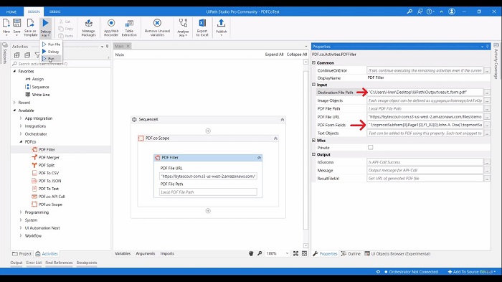502x282 pixels.
Task: Click Expand All in designer
Action: point(274,55)
